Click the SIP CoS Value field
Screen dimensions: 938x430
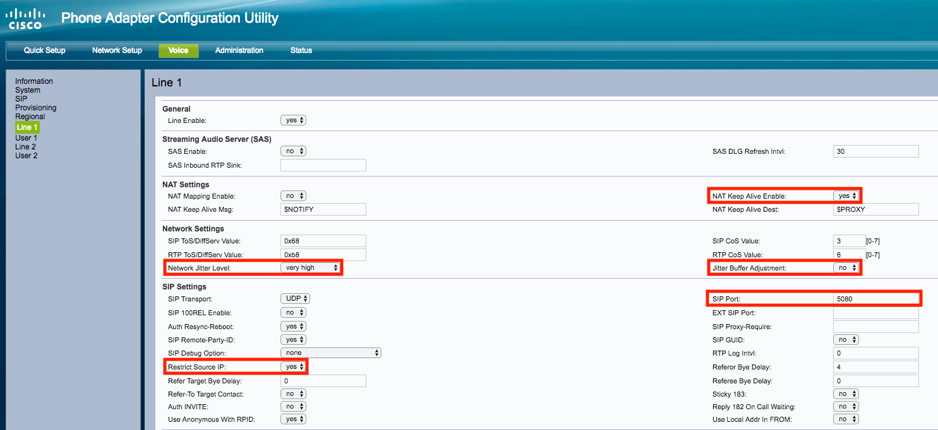pos(849,241)
